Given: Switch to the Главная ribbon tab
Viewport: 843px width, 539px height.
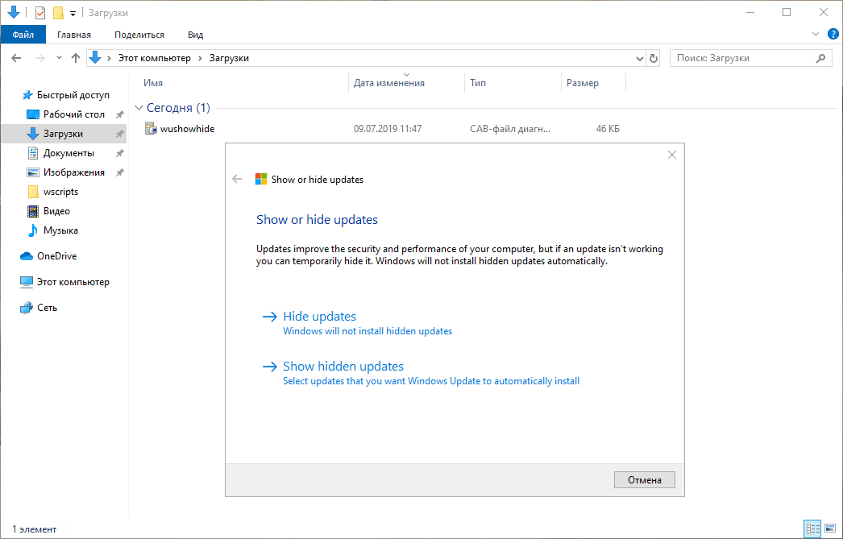Looking at the screenshot, I should (x=74, y=34).
